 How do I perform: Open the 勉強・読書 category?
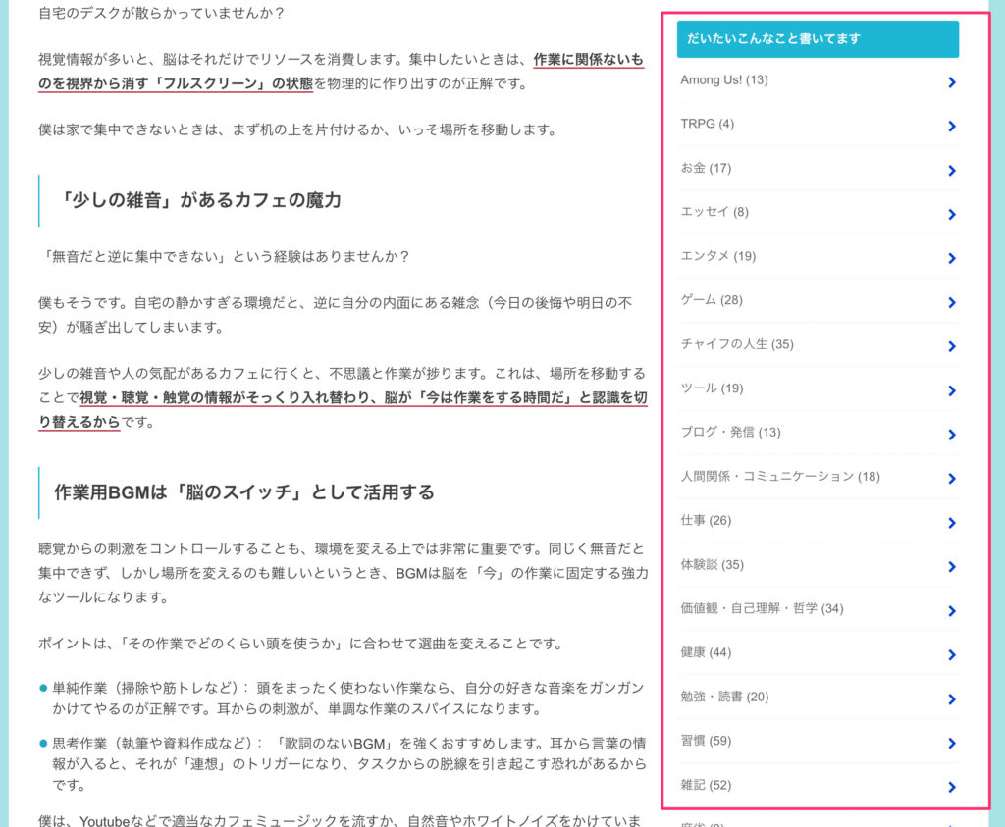(723, 698)
